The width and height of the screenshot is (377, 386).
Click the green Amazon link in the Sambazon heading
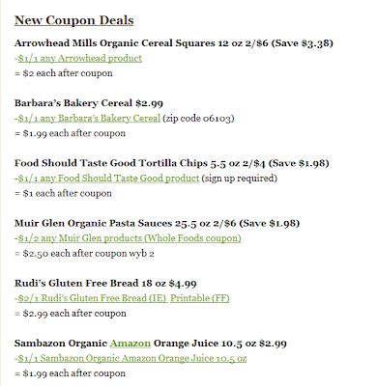coord(130,344)
